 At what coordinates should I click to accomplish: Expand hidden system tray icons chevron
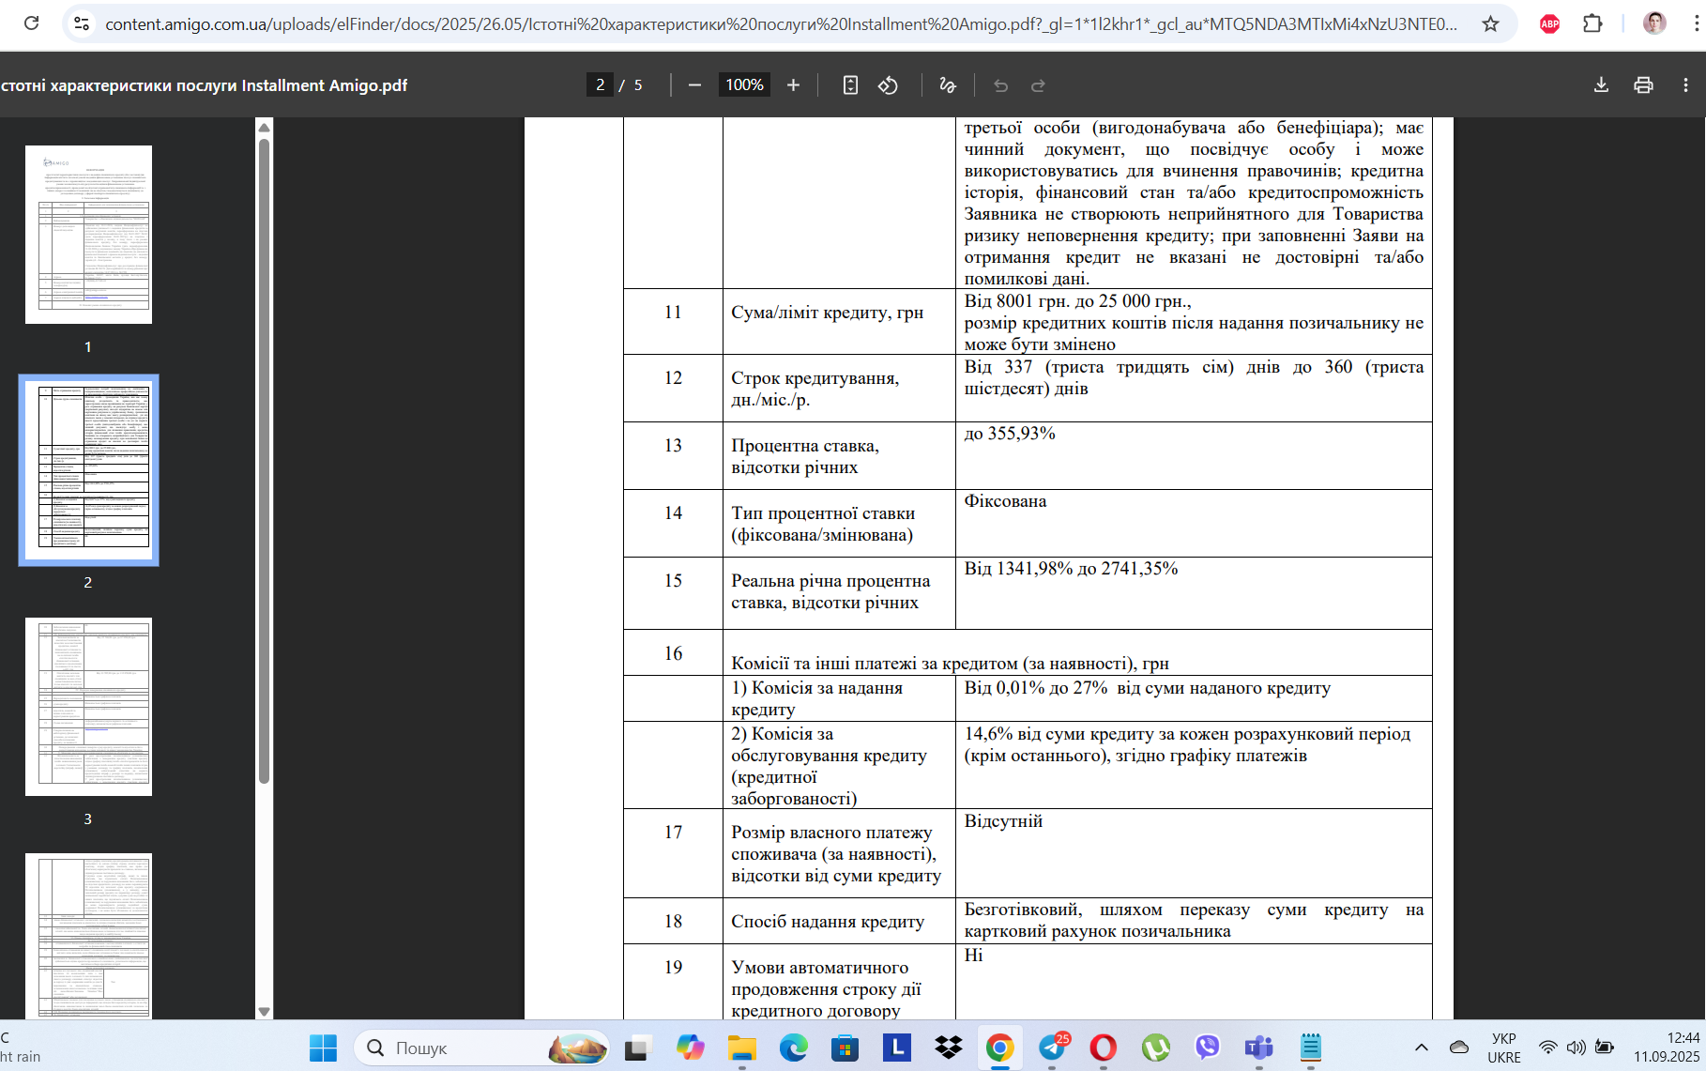pyautogui.click(x=1422, y=1048)
